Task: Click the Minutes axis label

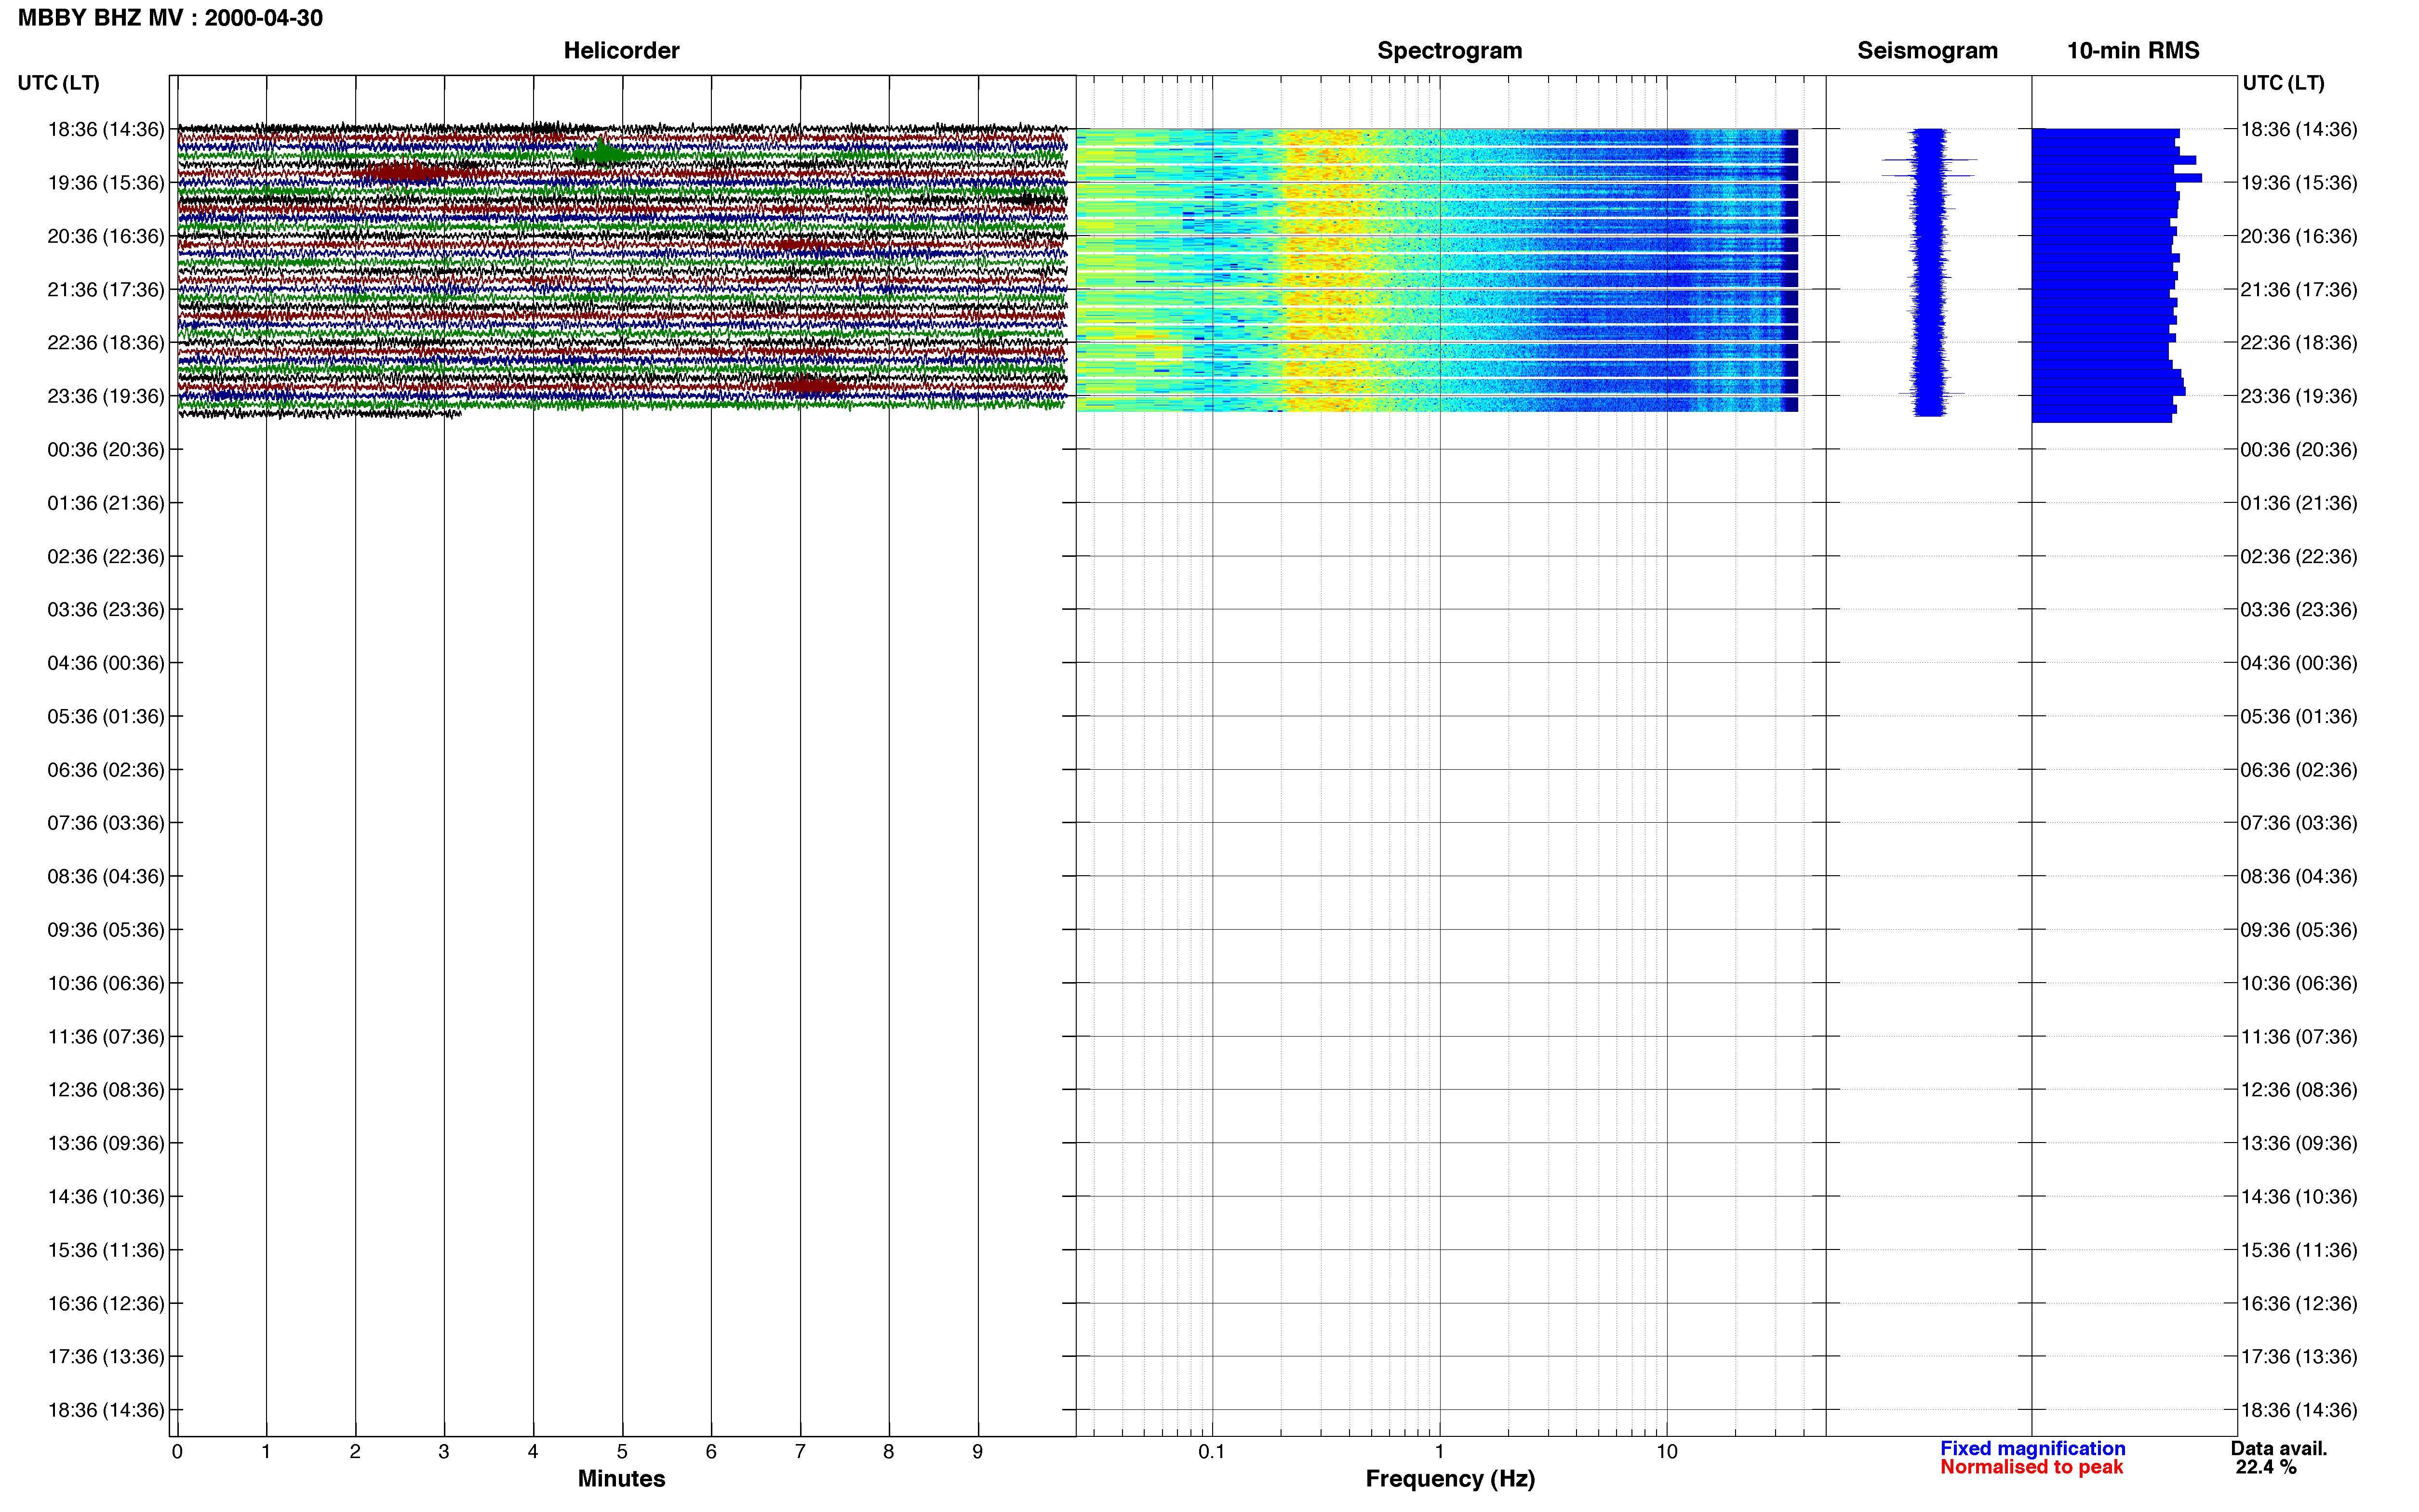Action: coord(621,1478)
